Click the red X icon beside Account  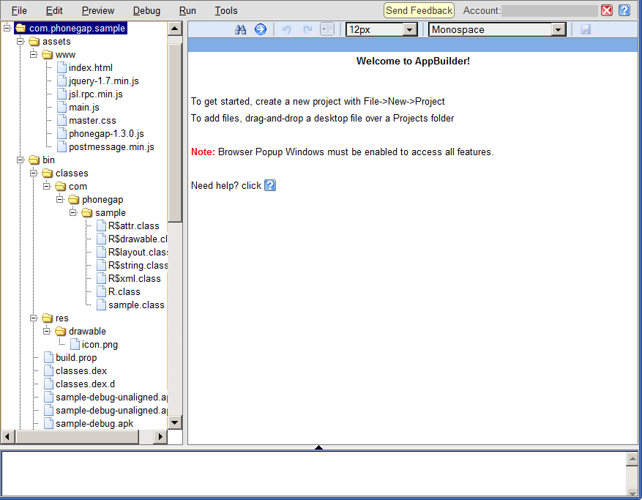pyautogui.click(x=607, y=10)
